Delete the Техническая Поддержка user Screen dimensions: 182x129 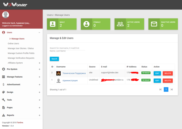168,73
